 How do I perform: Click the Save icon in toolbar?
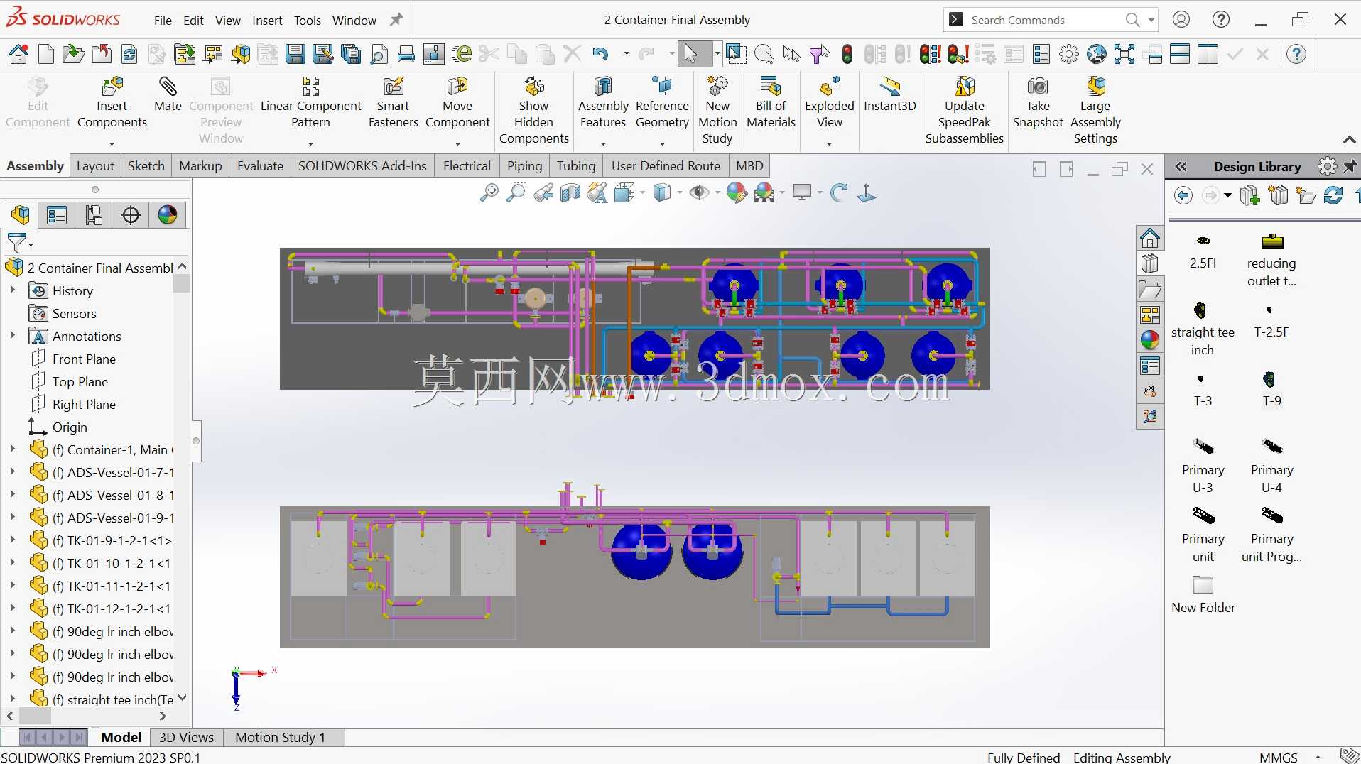point(295,54)
